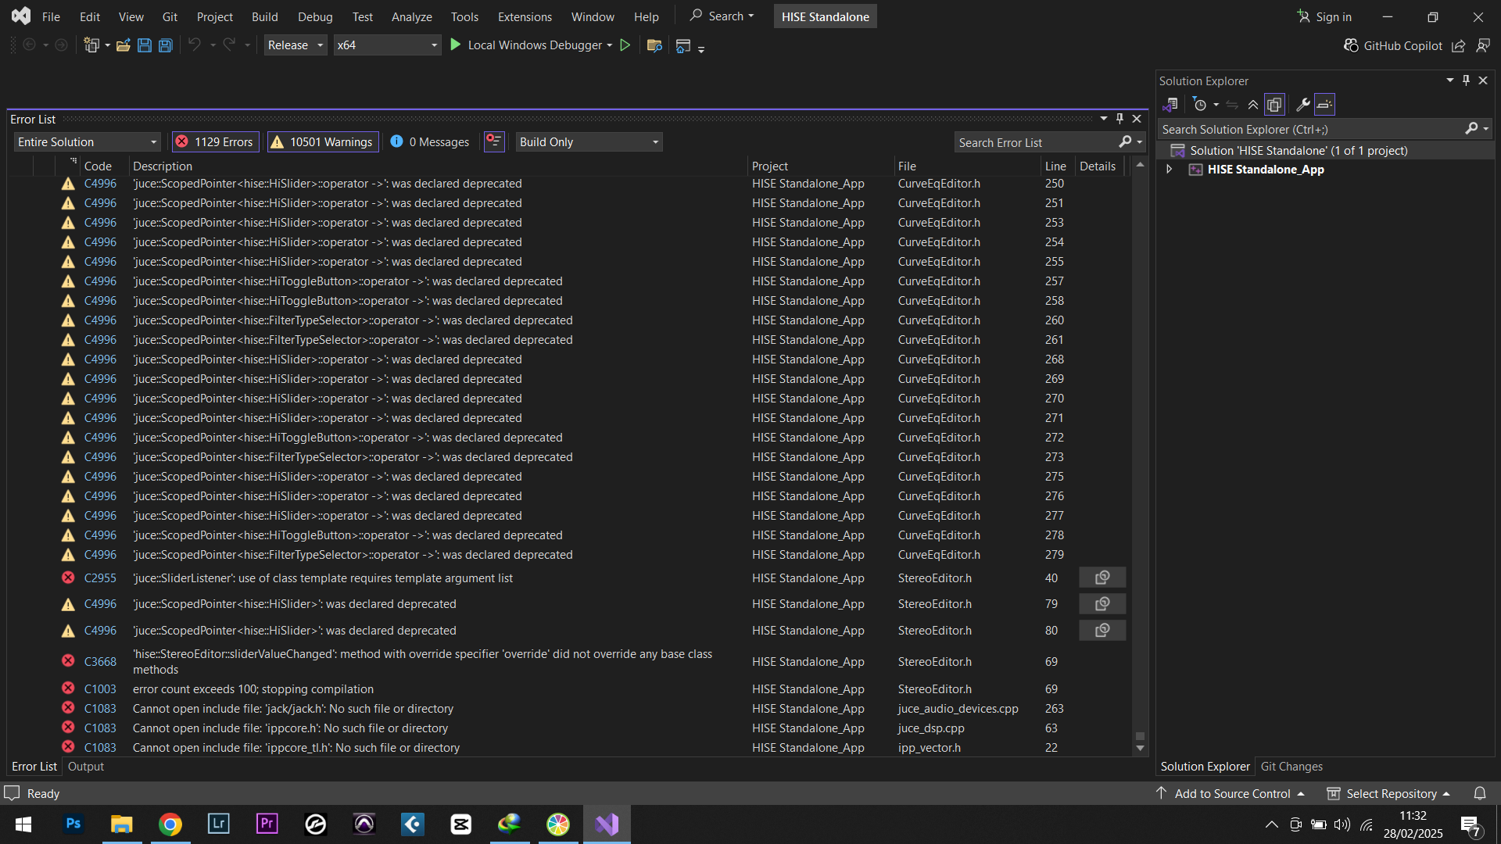Click in the Search Error List field
This screenshot has width=1501, height=844.
point(1036,142)
